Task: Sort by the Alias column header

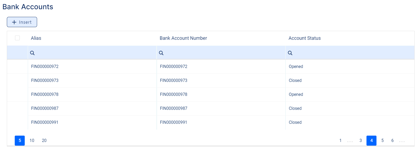Action: point(36,38)
